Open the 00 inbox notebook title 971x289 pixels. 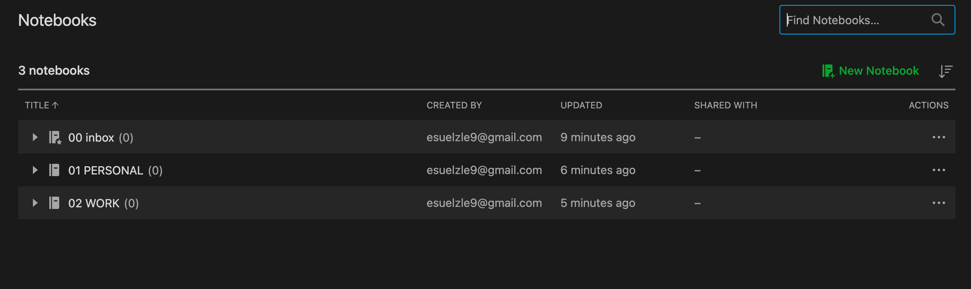coord(91,138)
